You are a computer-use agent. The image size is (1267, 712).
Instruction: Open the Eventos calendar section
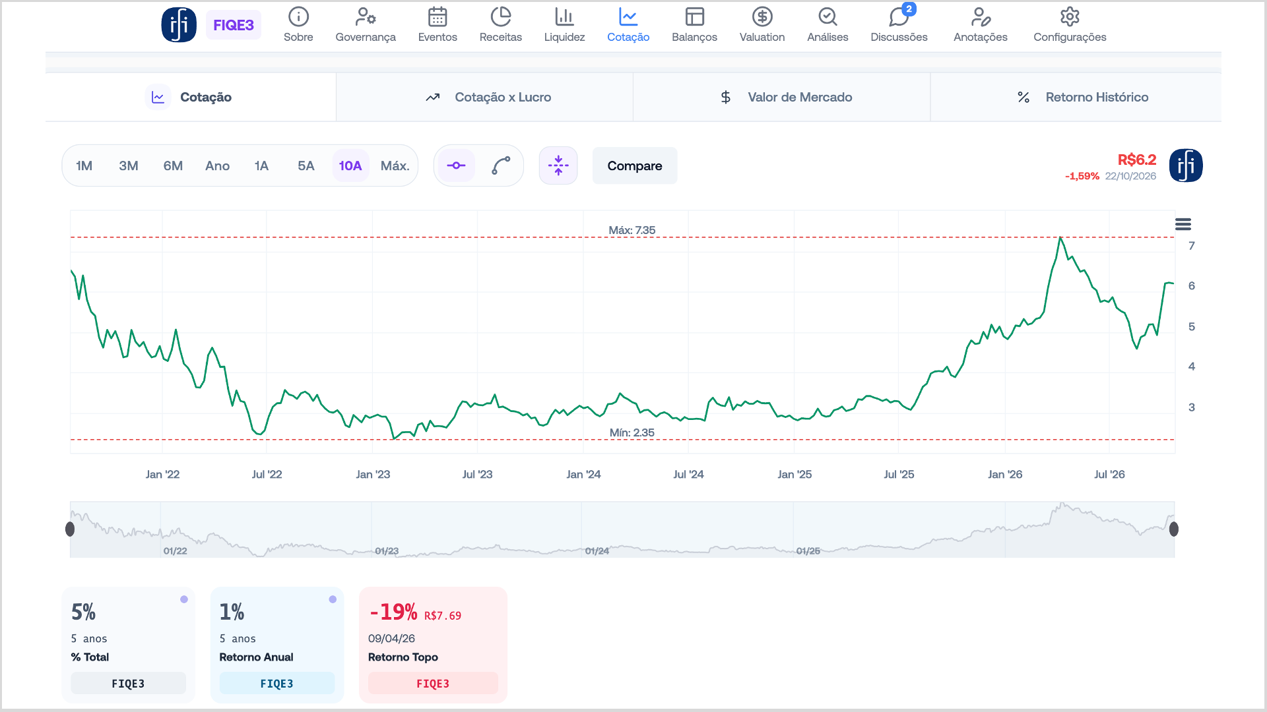438,25
